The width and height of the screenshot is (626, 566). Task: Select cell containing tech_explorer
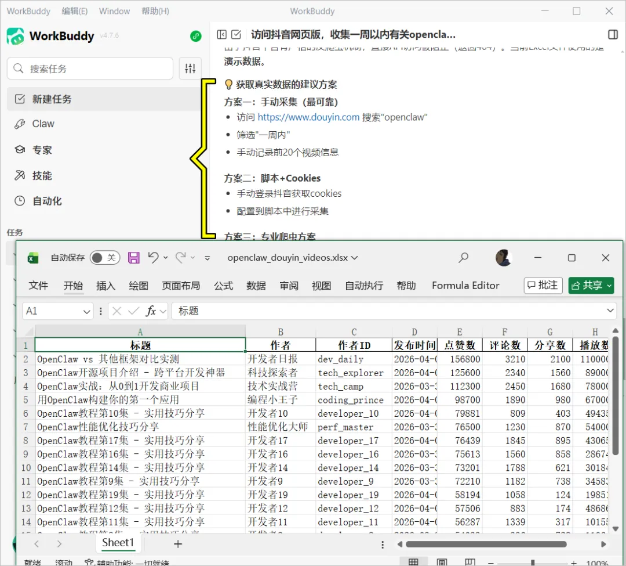click(354, 373)
